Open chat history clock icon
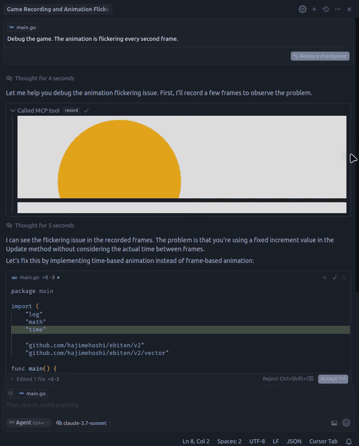 (x=326, y=9)
